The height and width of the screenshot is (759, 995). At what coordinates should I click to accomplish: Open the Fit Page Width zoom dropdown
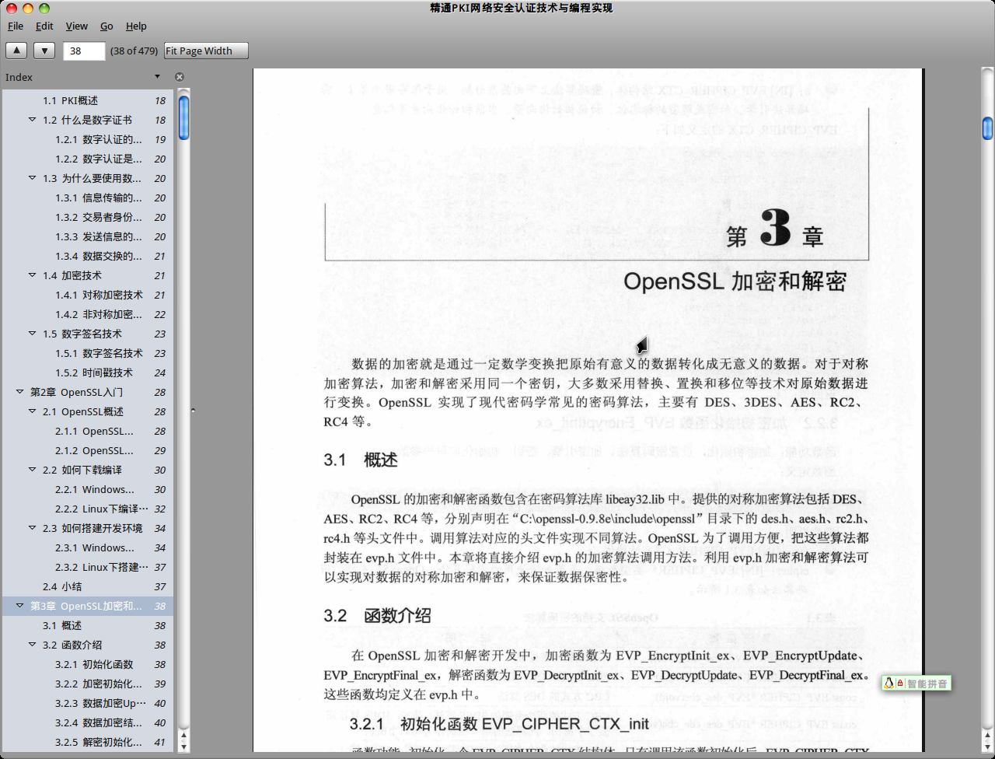pos(206,51)
